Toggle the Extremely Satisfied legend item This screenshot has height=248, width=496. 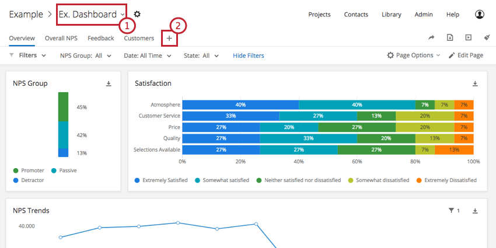pyautogui.click(x=161, y=180)
